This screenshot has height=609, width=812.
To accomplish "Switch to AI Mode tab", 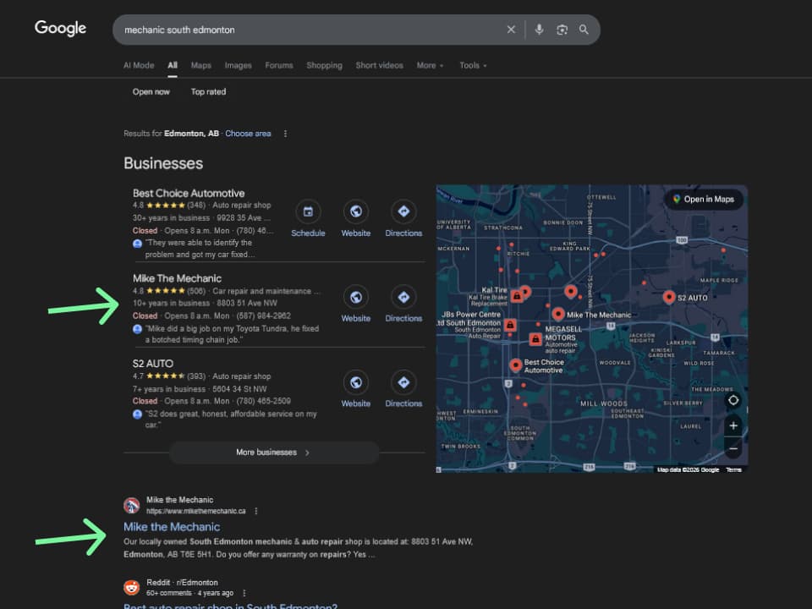I will (139, 65).
